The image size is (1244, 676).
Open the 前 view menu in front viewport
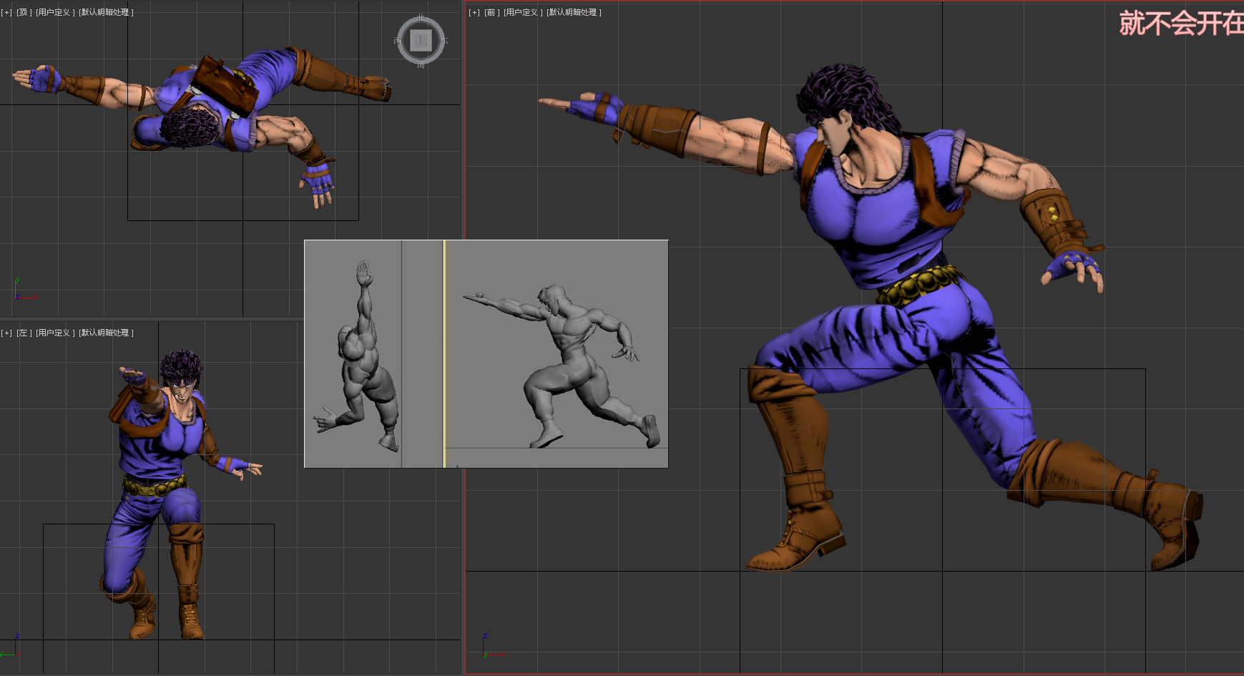(x=491, y=12)
